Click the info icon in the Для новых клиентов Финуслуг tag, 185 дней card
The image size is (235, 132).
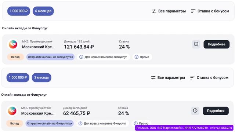(x=81, y=57)
